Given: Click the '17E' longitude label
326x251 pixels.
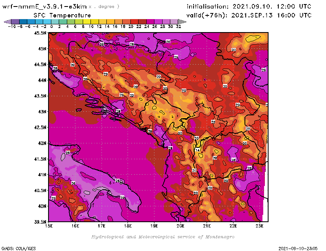Looking at the screenshot, I should coord(101,226).
